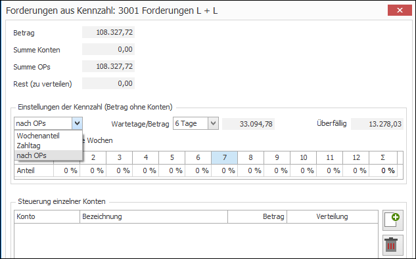
Task: Select week column header 11
Action: pyautogui.click(x=329, y=157)
